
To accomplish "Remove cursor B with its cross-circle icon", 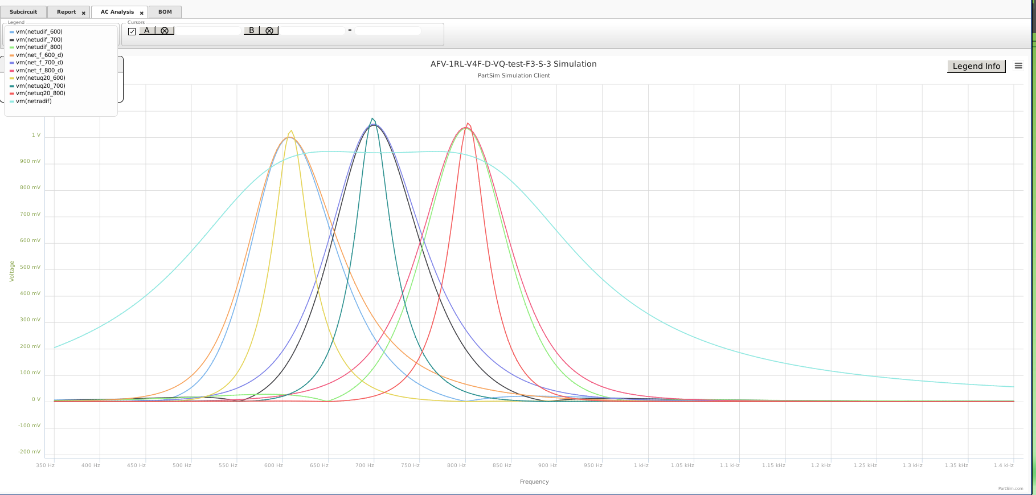I will coord(269,31).
